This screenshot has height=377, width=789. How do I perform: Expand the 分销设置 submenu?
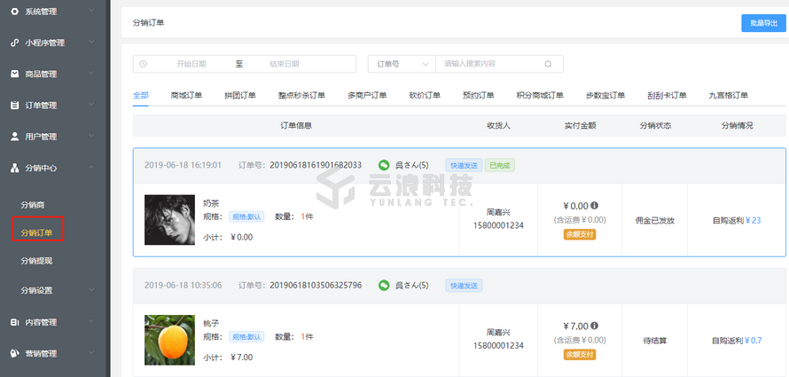[x=92, y=290]
